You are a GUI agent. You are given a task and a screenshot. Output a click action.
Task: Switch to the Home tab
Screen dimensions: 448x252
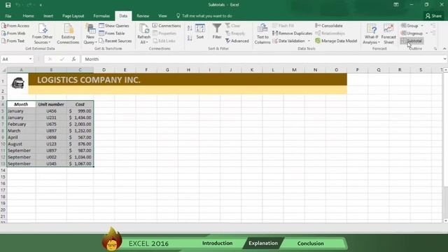[x=28, y=16]
